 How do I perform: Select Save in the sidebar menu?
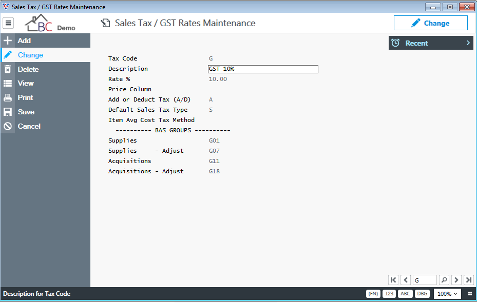[x=45, y=112]
